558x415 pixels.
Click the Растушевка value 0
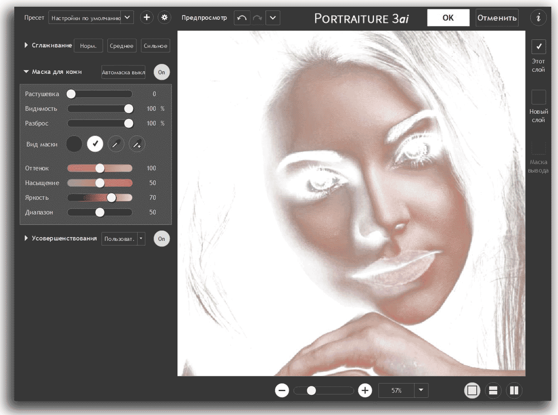tap(154, 94)
